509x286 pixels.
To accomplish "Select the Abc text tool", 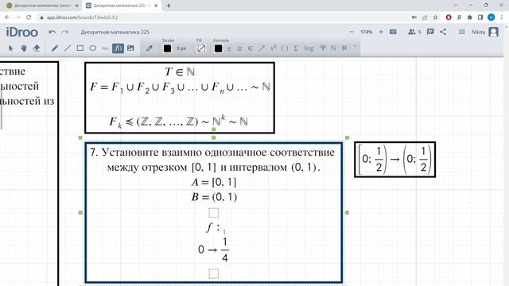I will pyautogui.click(x=105, y=48).
